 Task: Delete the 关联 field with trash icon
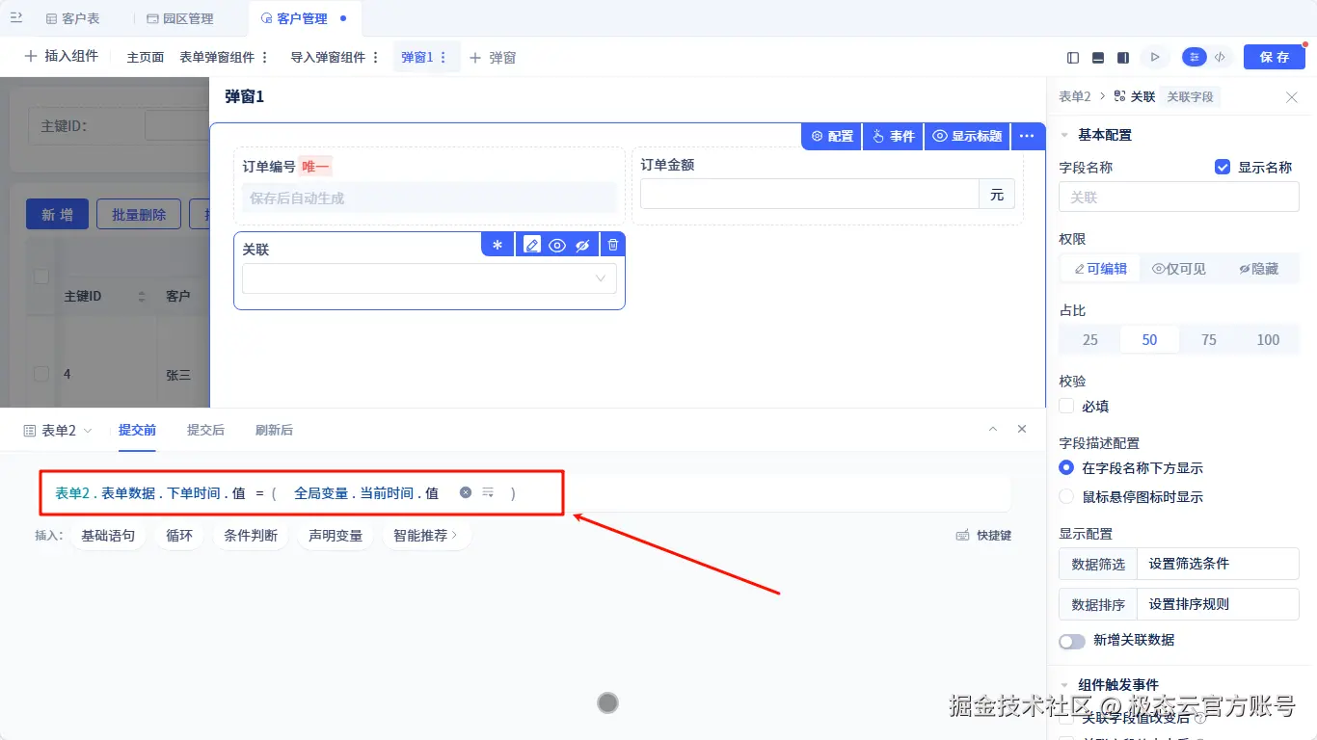(x=613, y=245)
